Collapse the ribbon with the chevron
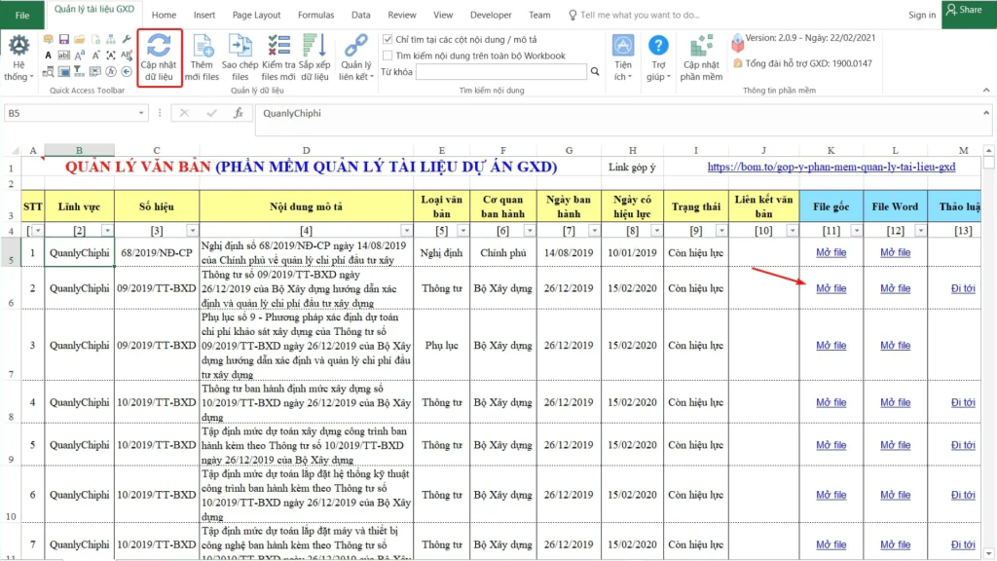 pos(986,91)
